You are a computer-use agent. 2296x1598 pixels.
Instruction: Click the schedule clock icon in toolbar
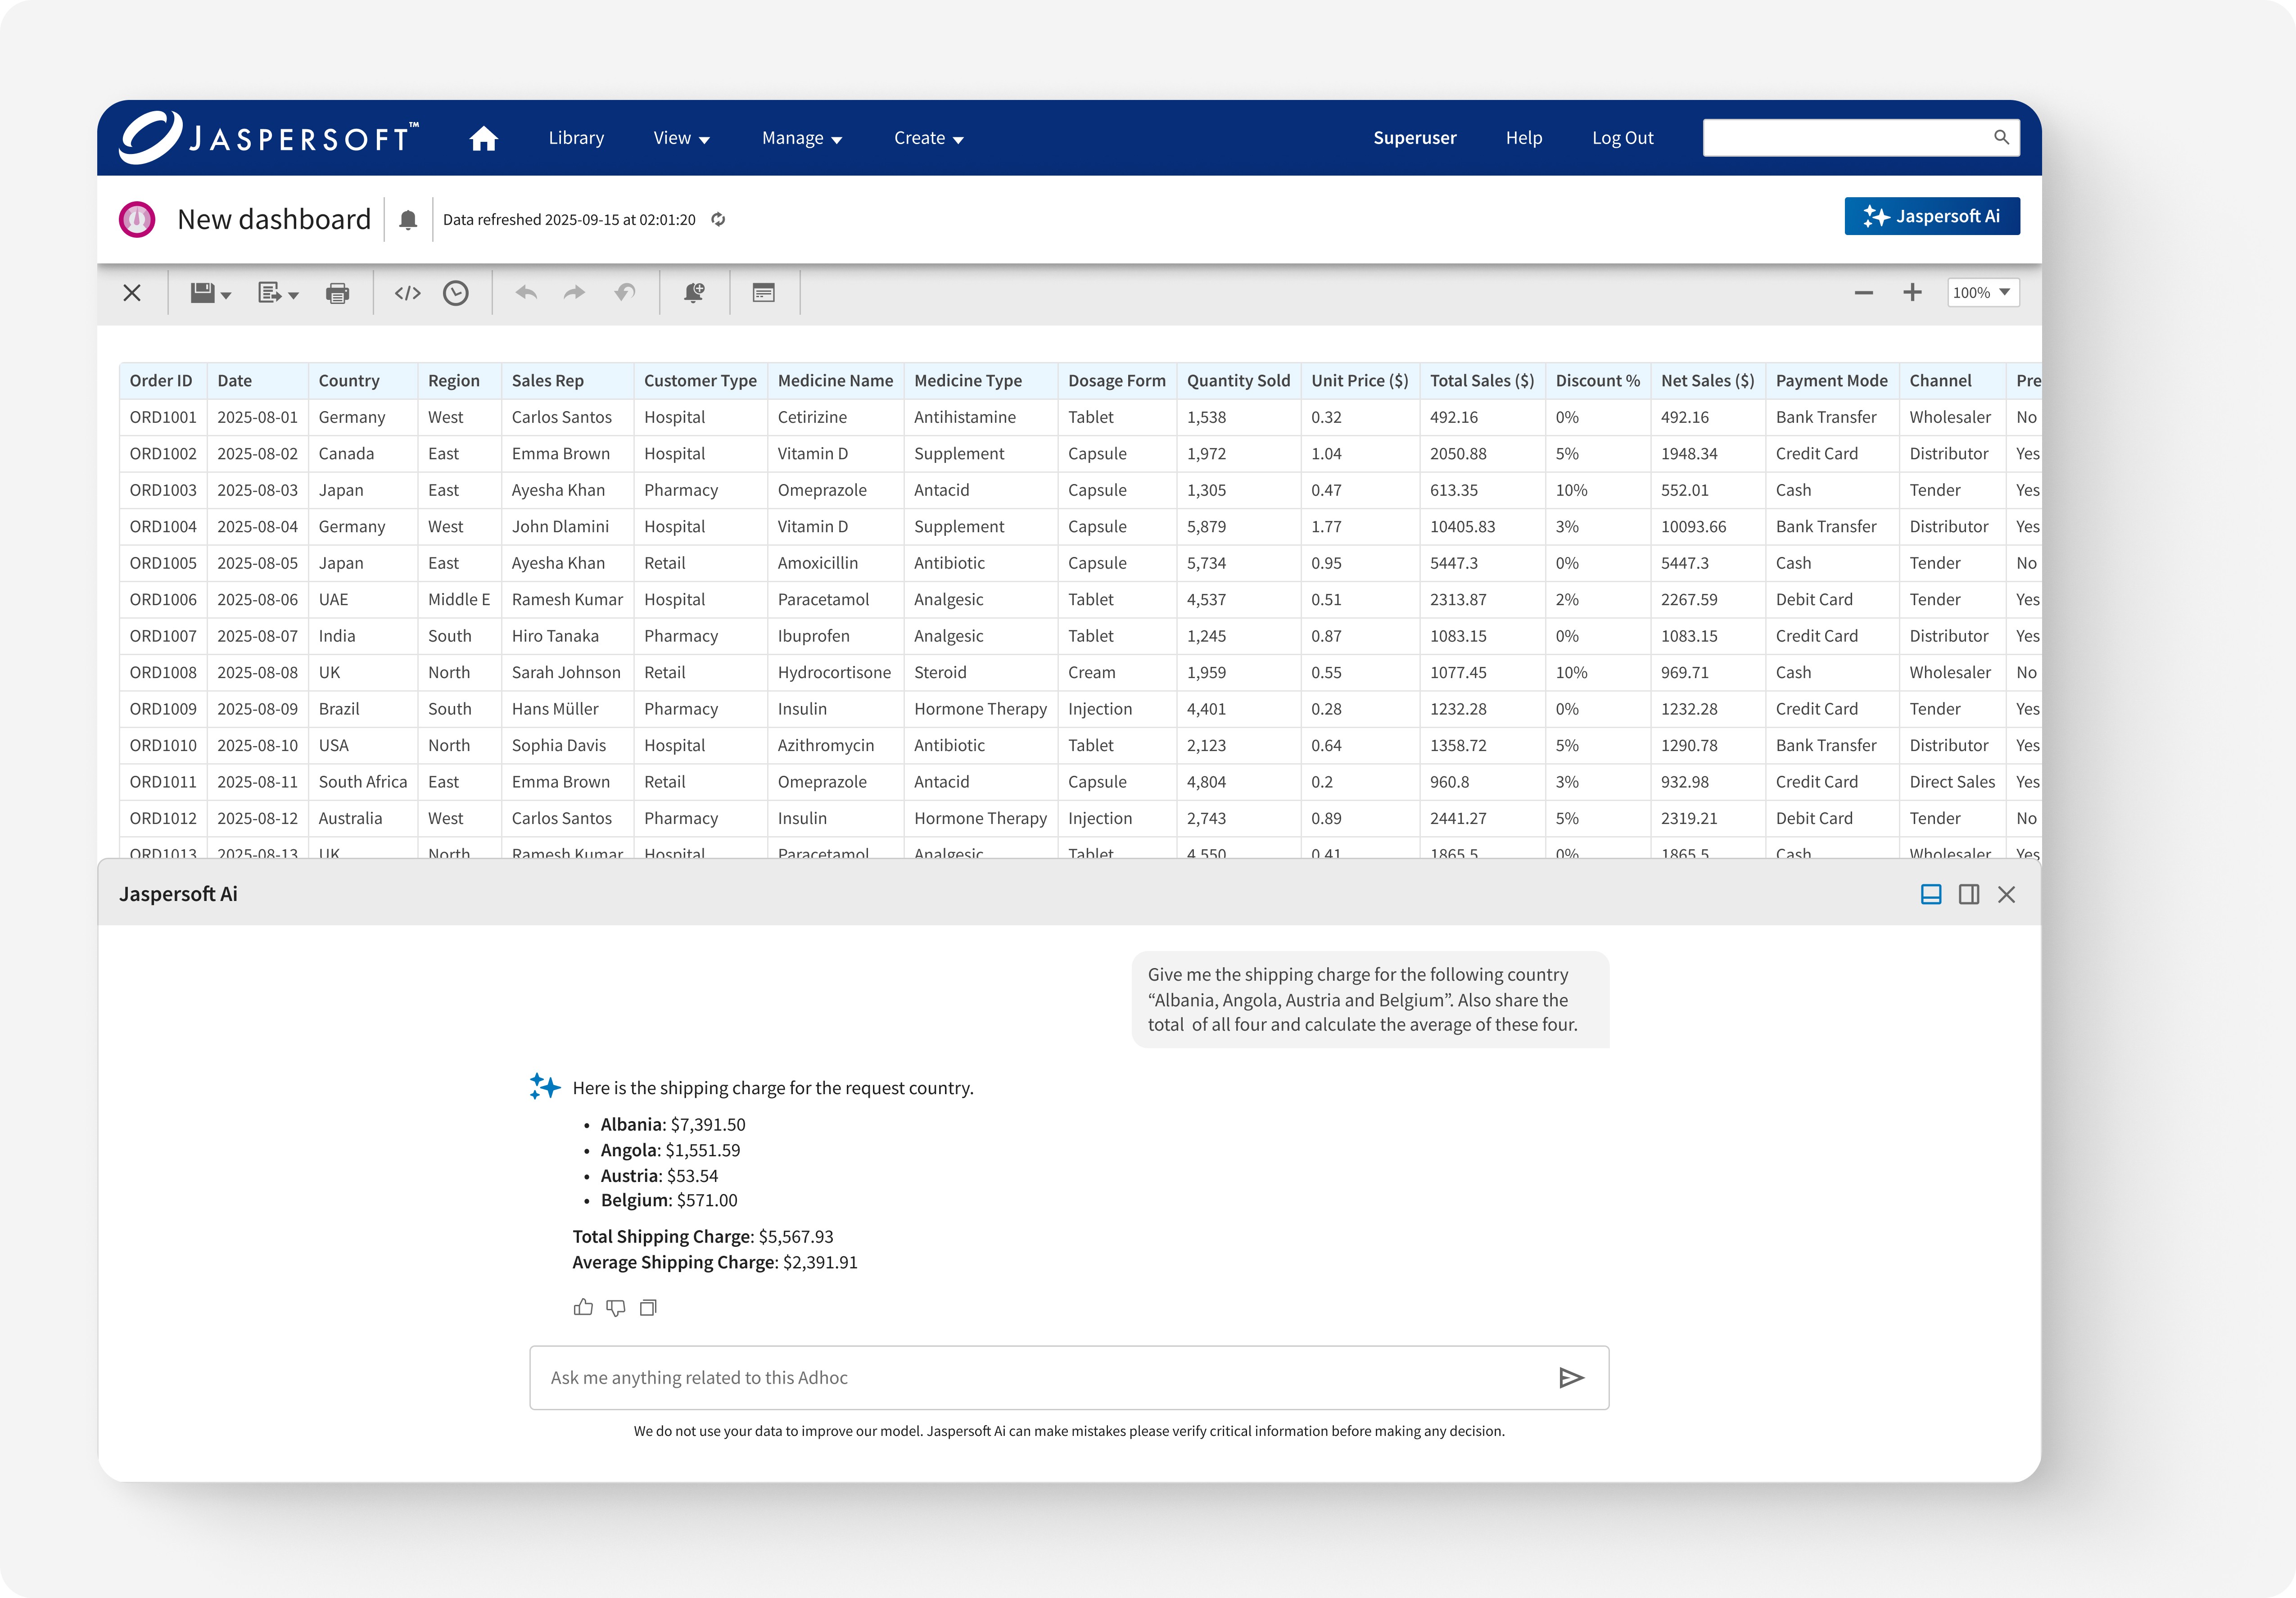[456, 293]
